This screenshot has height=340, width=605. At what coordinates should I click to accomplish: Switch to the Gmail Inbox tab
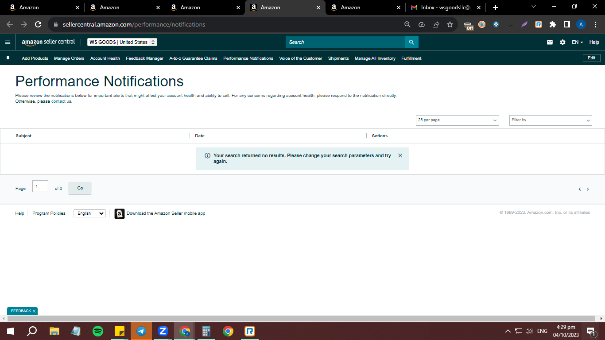point(445,8)
